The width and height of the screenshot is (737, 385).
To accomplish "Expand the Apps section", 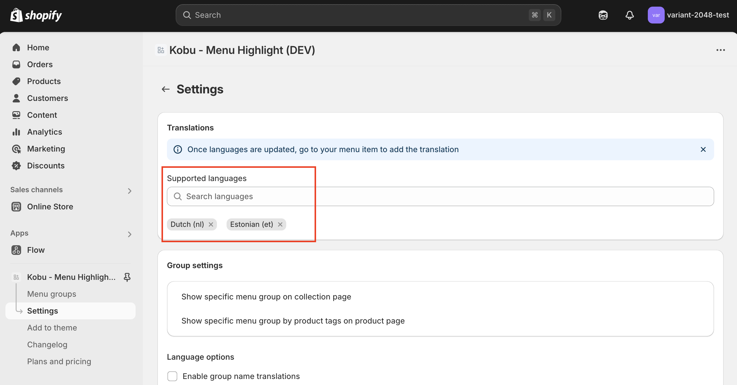I will pos(130,234).
